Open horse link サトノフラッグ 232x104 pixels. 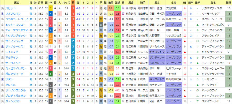point(14,41)
